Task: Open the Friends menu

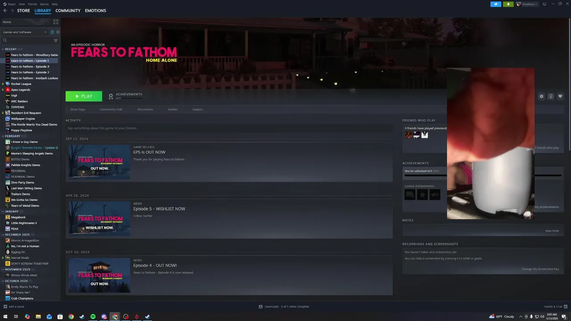Action: point(33,4)
